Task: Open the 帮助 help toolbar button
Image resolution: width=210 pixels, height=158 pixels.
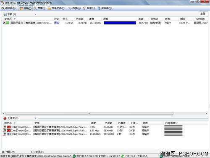Action: (x=89, y=8)
